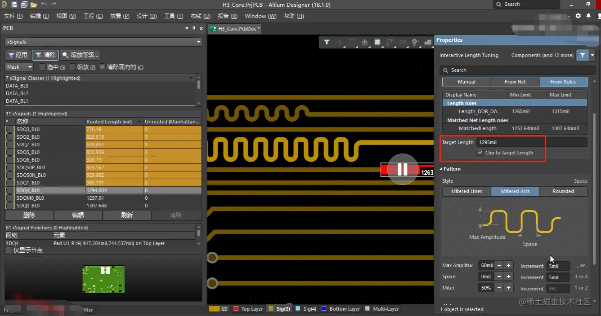Click the polygon pour stair icon
Screen dimensions: 601x316
428,42
